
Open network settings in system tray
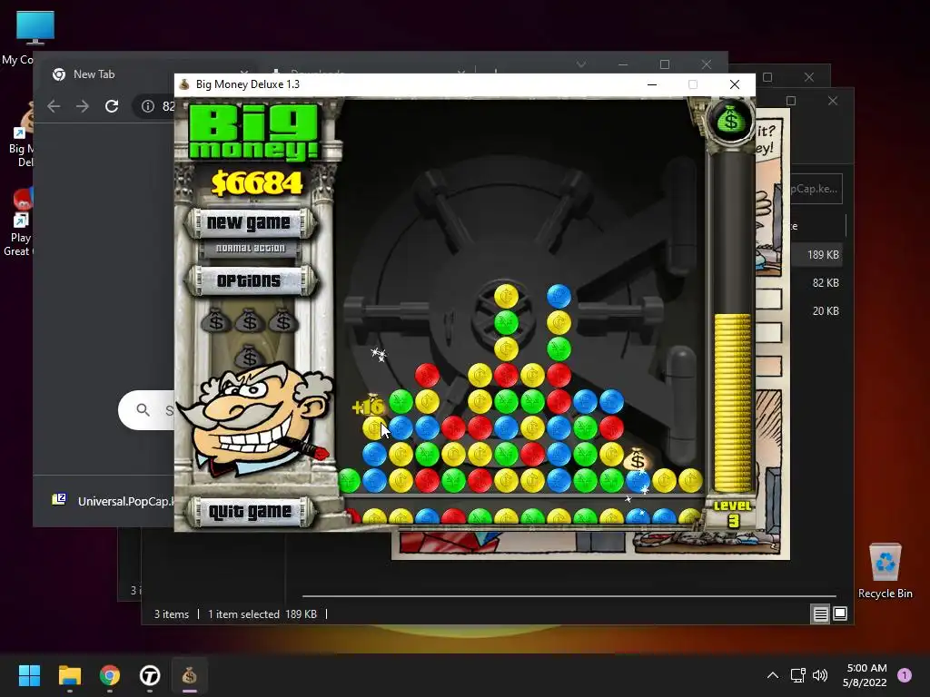[x=797, y=675]
